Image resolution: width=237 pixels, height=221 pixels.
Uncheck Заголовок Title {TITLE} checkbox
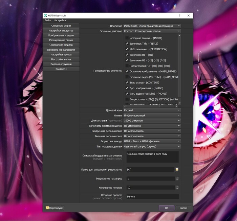[127, 44]
